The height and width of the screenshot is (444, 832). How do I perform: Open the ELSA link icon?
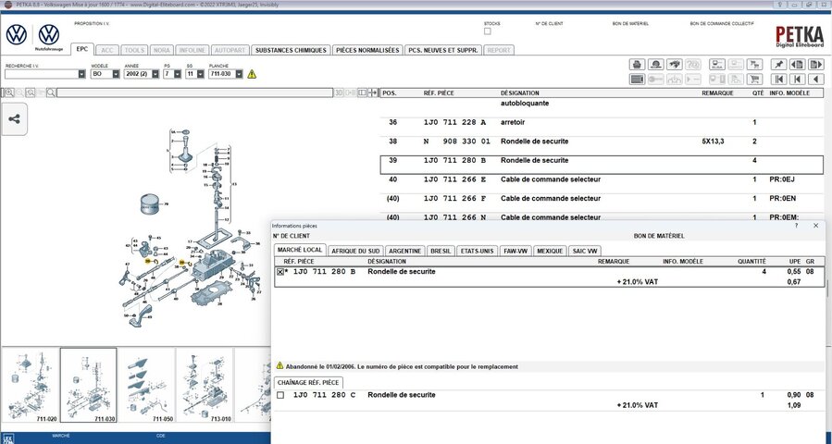717,64
